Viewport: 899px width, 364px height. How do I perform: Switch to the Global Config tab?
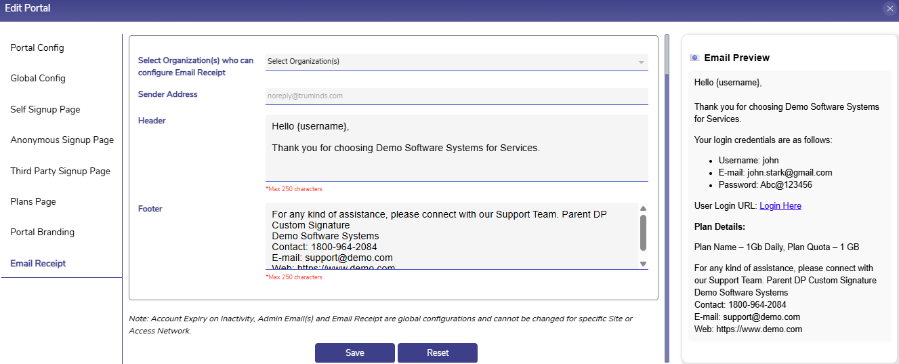(x=38, y=79)
